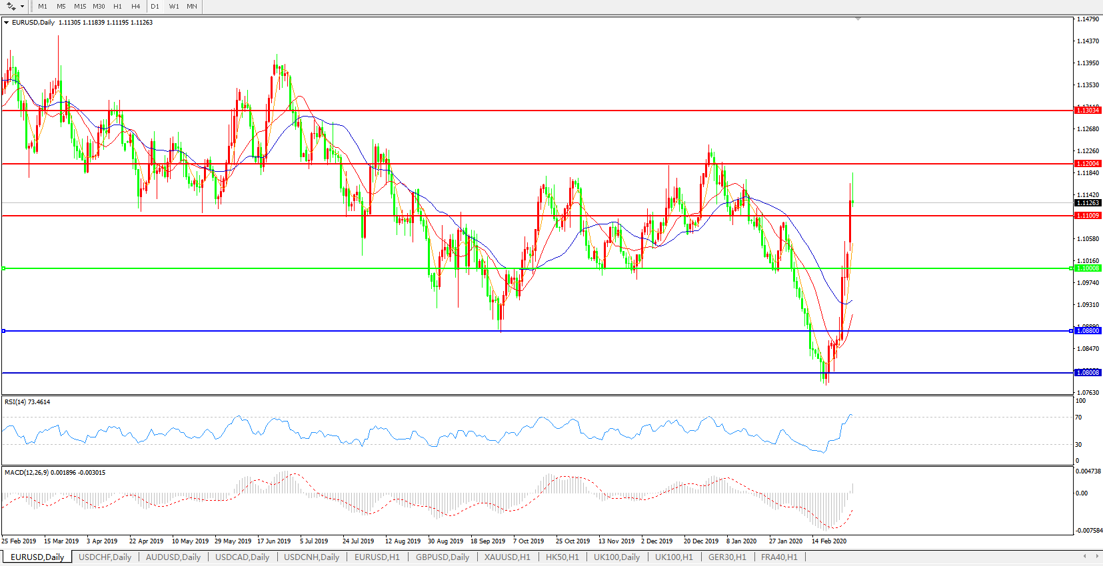This screenshot has width=1103, height=566.
Task: Open the FRA40,H1 chart tab
Action: tap(779, 557)
